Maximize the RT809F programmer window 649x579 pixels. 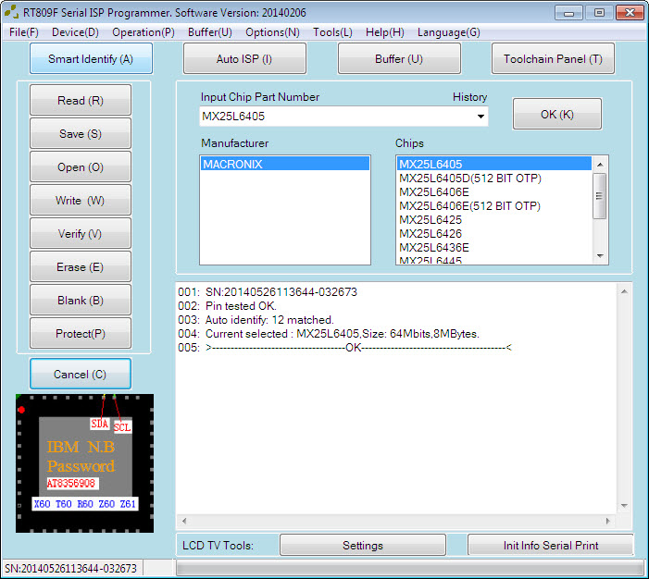click(x=599, y=13)
